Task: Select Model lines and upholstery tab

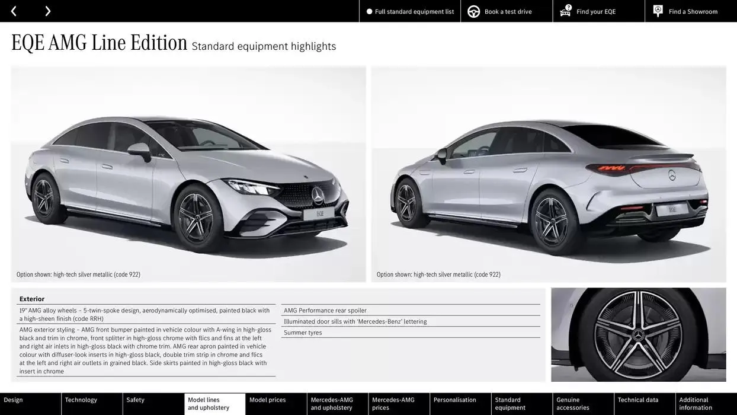Action: click(215, 404)
